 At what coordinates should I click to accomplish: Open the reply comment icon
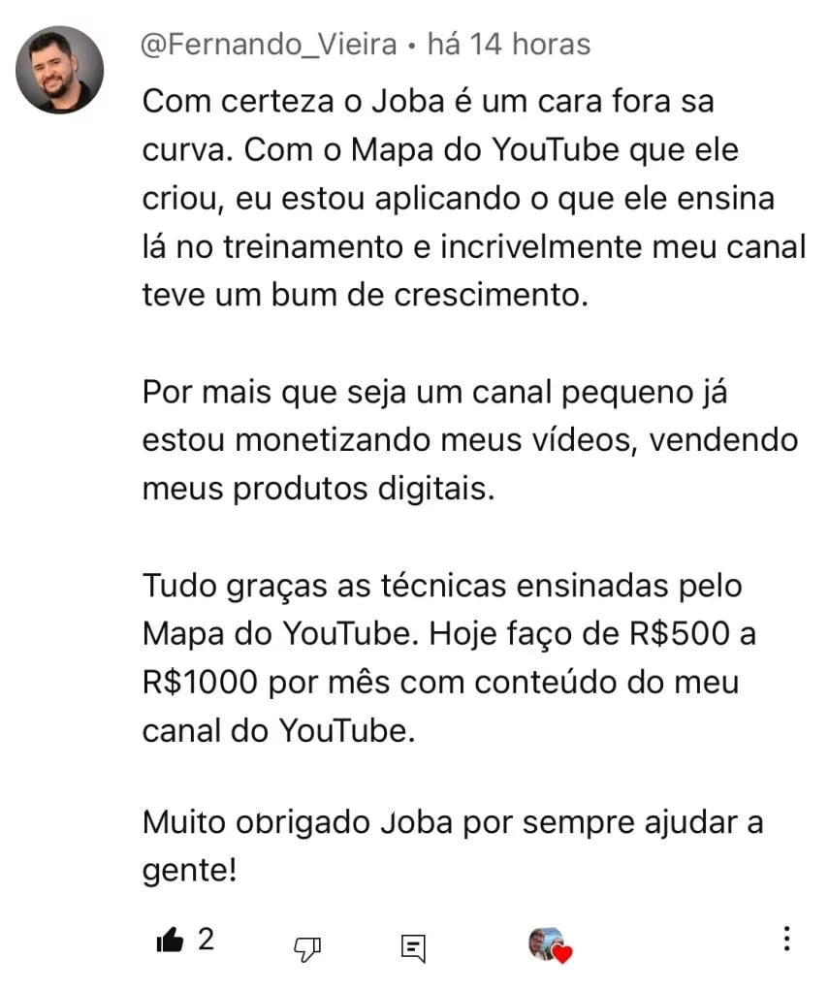[414, 948]
